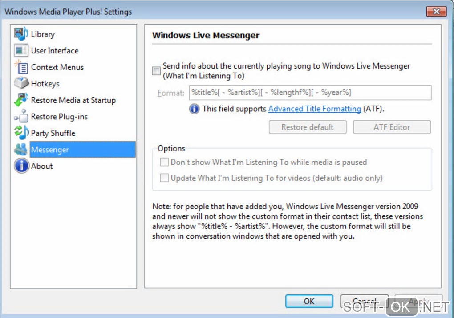Open the Hotkeys settings page
This screenshot has width=454, height=318.
[45, 84]
